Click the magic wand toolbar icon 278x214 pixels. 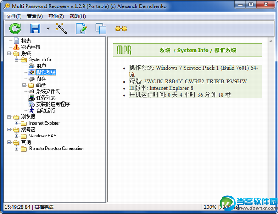tap(61, 28)
